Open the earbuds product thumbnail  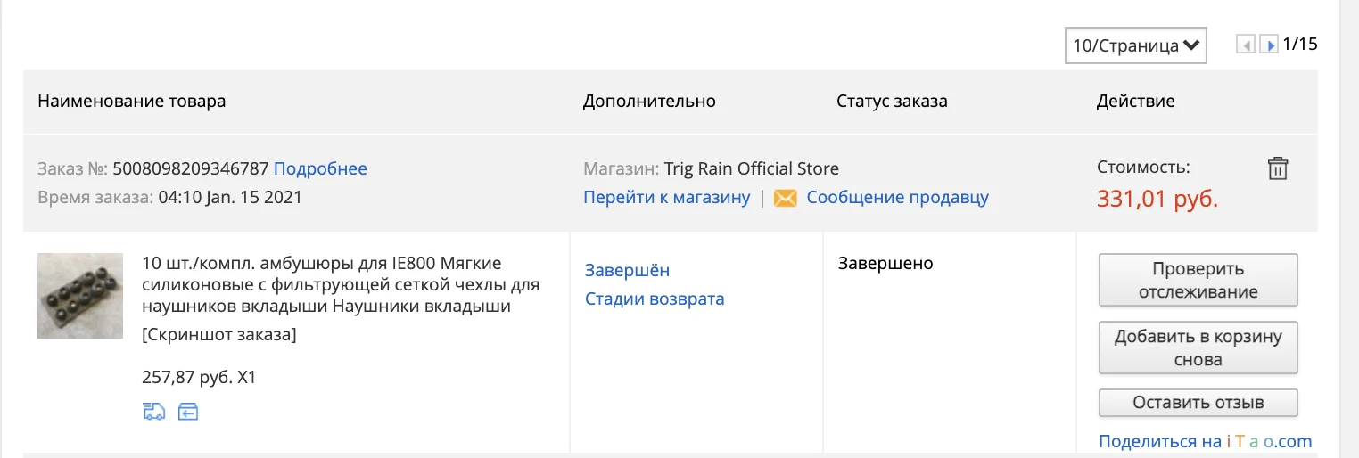tap(80, 295)
